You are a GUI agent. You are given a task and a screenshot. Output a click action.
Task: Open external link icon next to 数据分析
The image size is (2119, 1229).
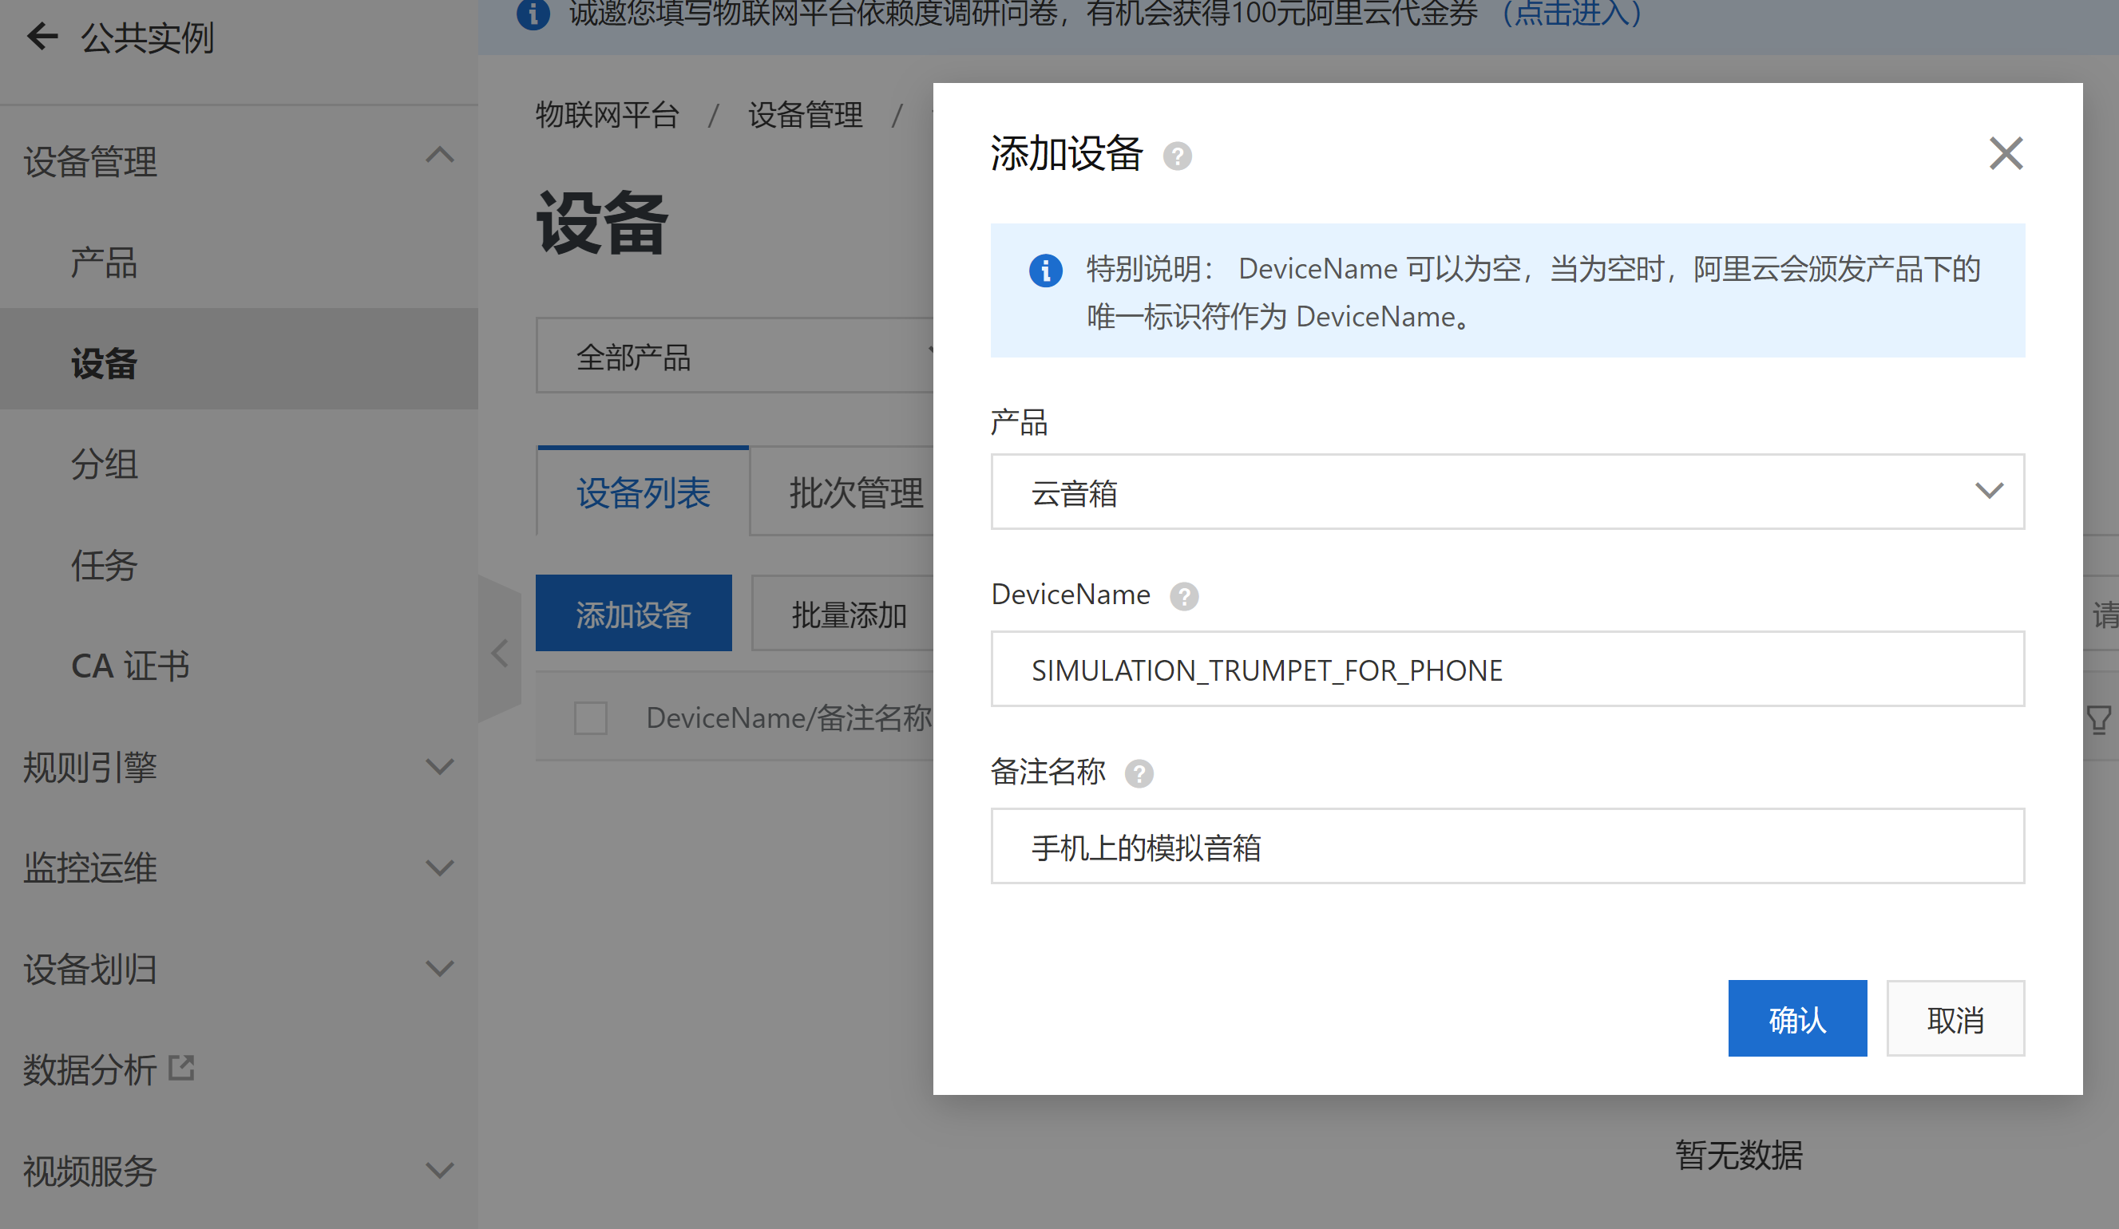click(181, 1069)
